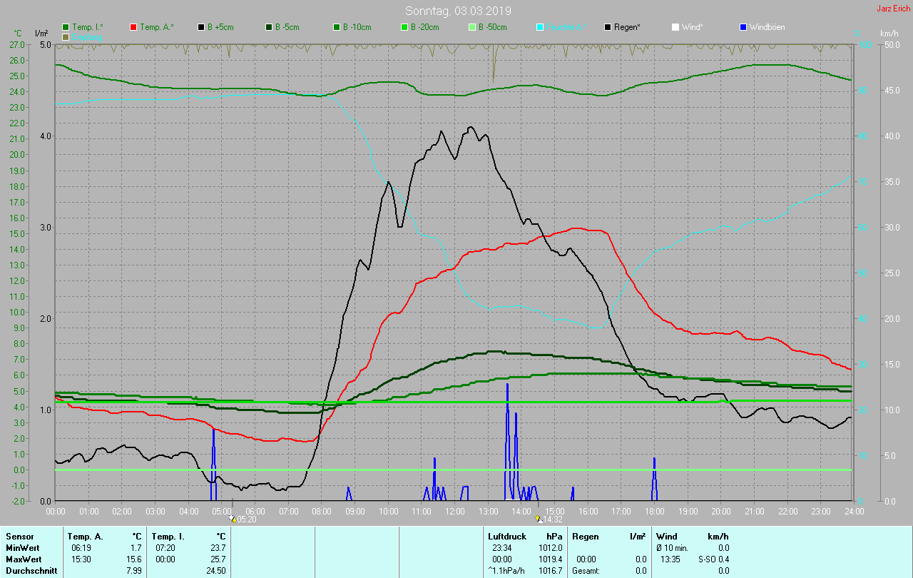Click the B -50cm legend swatch
Viewport: 913px width, 578px height.
tap(471, 27)
